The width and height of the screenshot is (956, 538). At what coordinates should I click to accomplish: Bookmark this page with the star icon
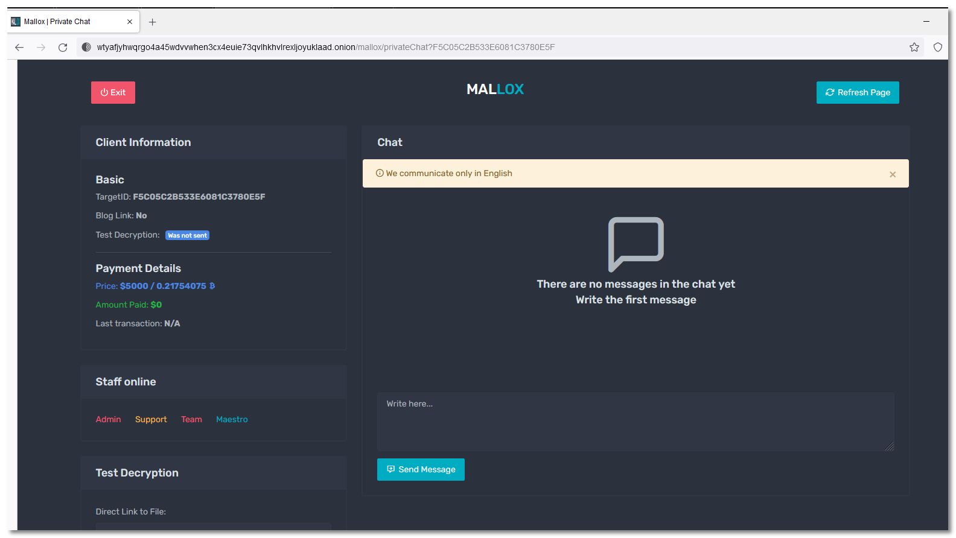pos(914,47)
